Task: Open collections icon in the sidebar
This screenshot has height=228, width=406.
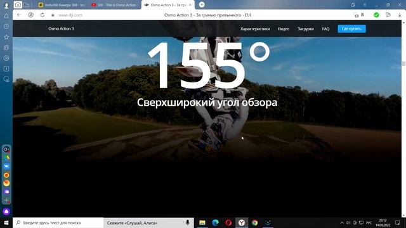Action: point(6,47)
